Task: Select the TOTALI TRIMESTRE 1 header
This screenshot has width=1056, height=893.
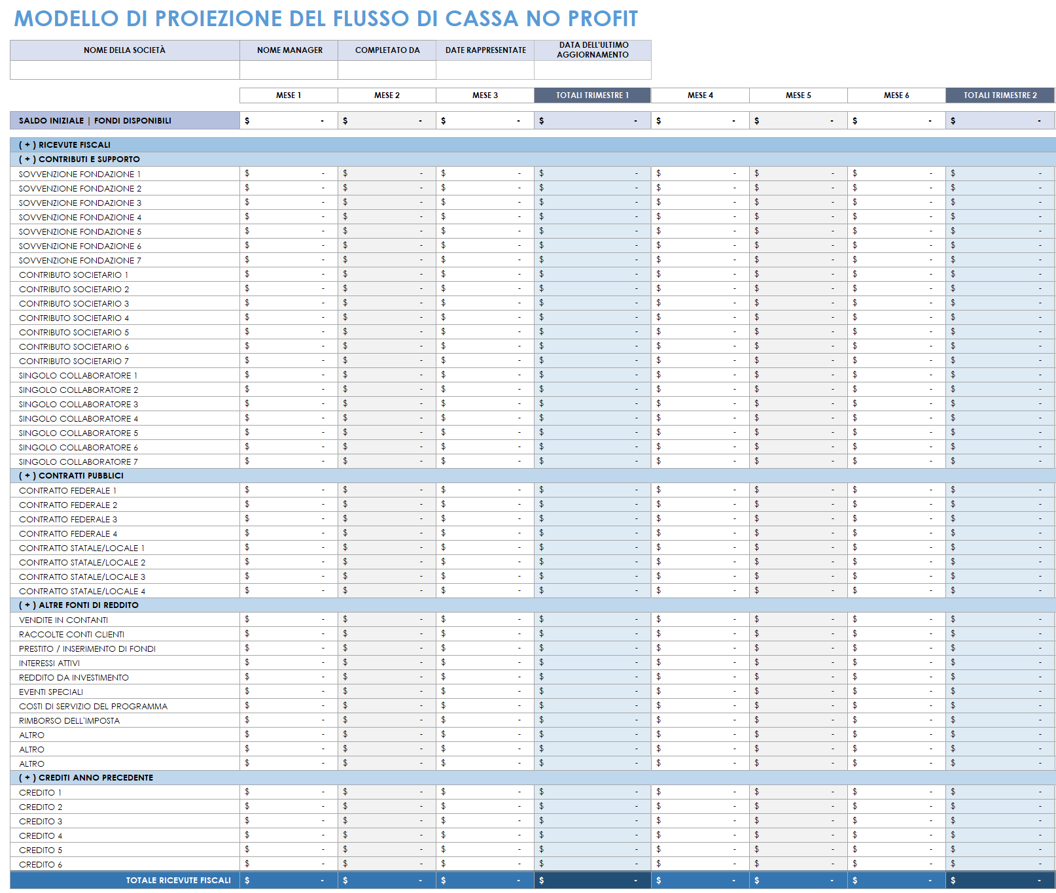Action: [593, 95]
